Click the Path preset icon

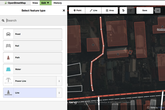coord(8,58)
